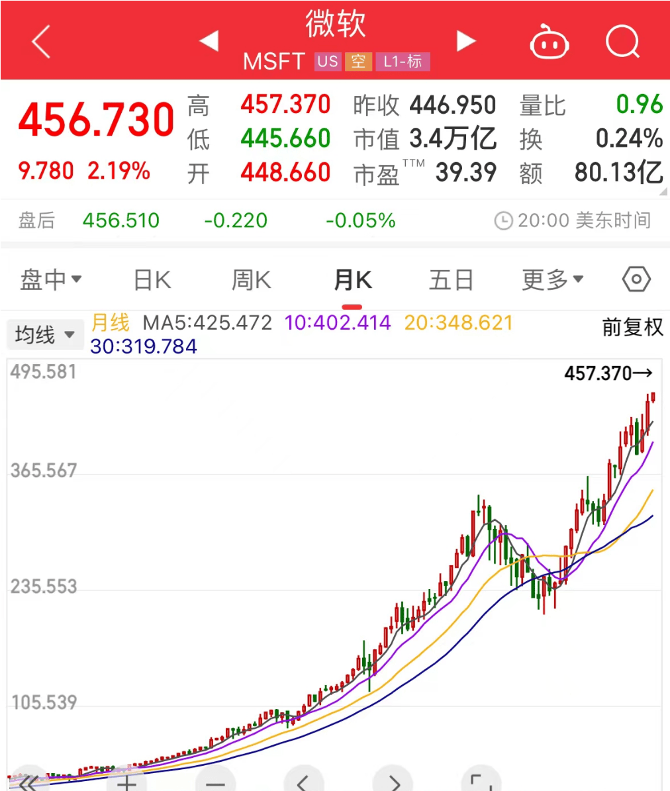Screen dimensions: 670x791
Task: Switch to the 周K weekly chart tab
Action: coord(252,279)
